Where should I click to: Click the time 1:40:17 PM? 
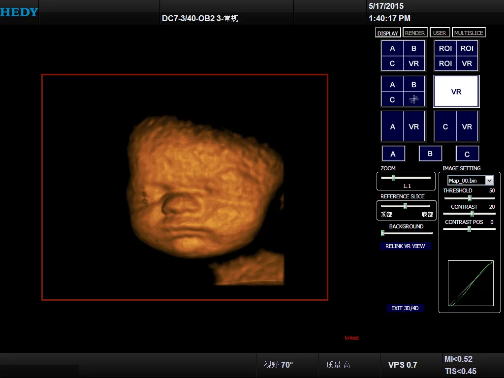pos(390,18)
